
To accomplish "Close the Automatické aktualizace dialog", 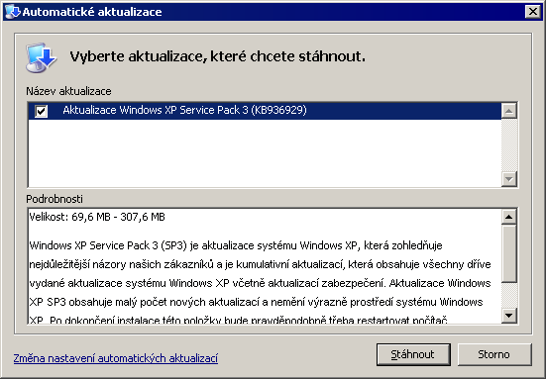I will (x=533, y=12).
